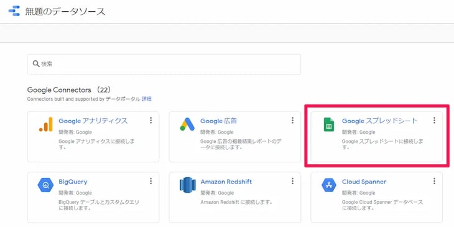Image resolution: width=454 pixels, height=227 pixels.
Task: Click the 無題のデータソース title
Action: pyautogui.click(x=65, y=12)
